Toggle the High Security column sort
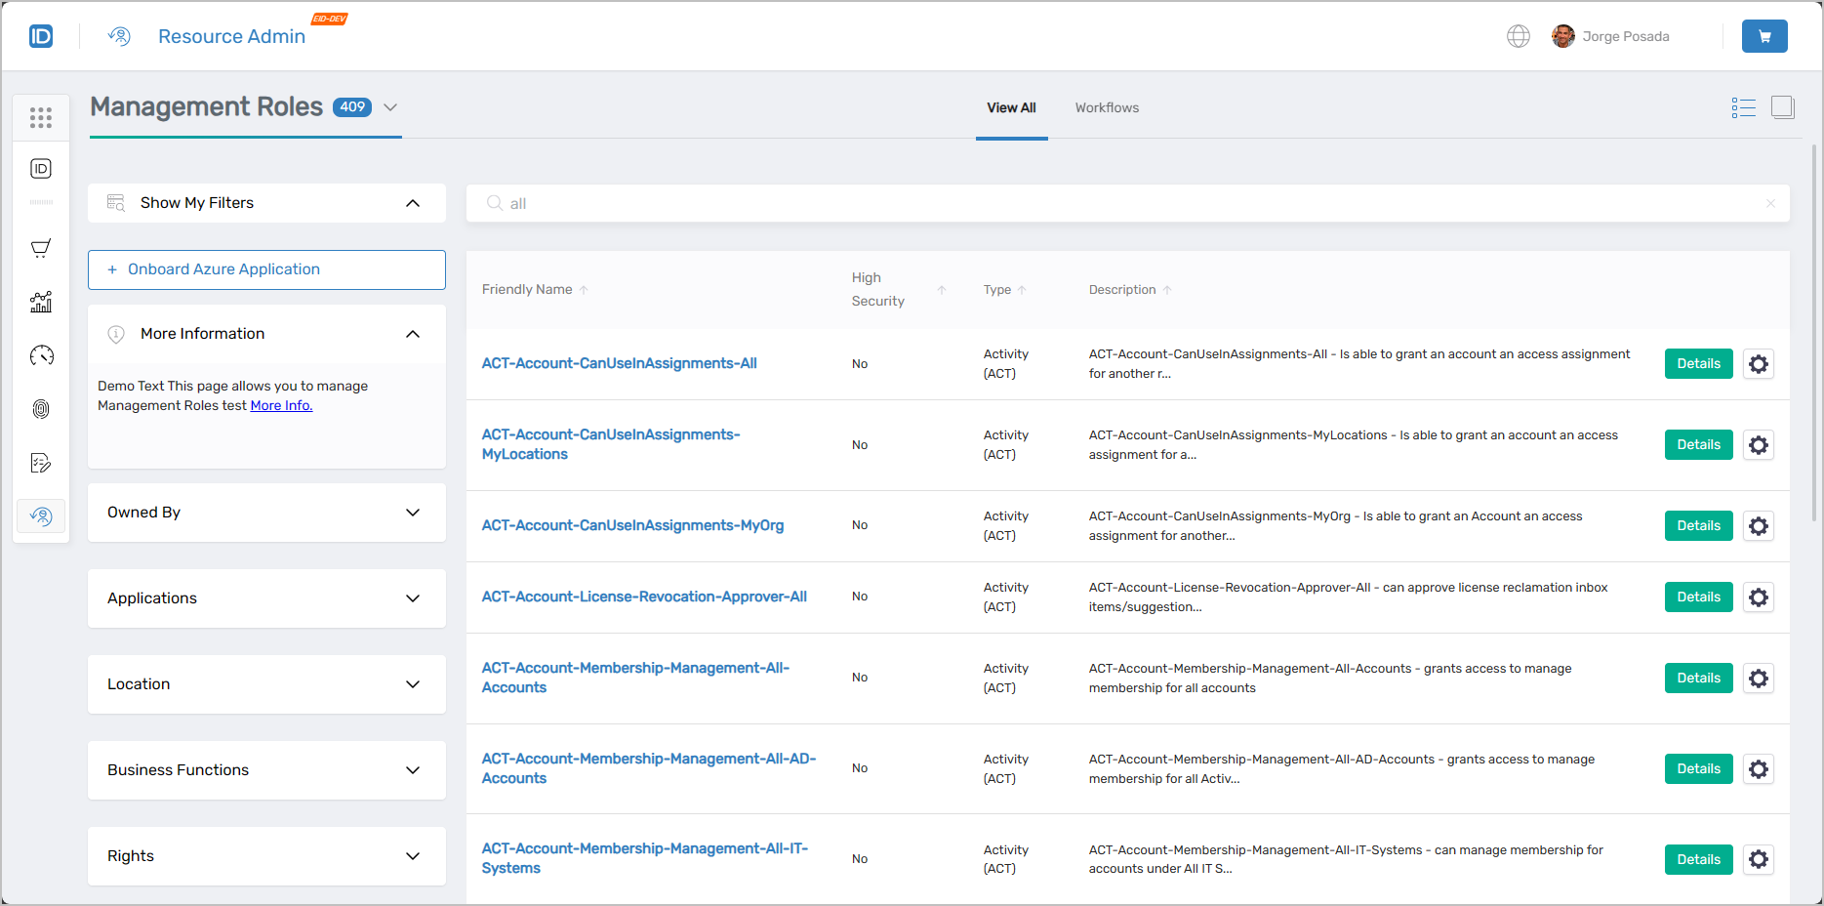The height and width of the screenshot is (906, 1824). pos(940,289)
